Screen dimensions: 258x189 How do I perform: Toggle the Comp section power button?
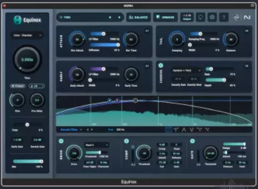[126, 141]
